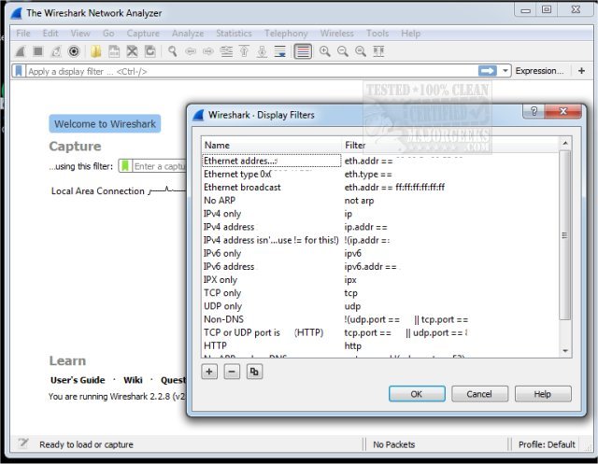Reset zoom to normal size icon

[x=361, y=51]
